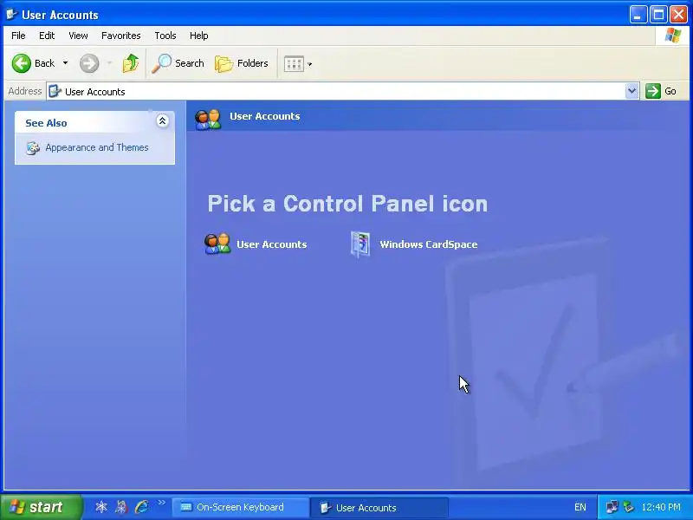
Task: Open Appearance and Themes link
Action: pos(97,147)
